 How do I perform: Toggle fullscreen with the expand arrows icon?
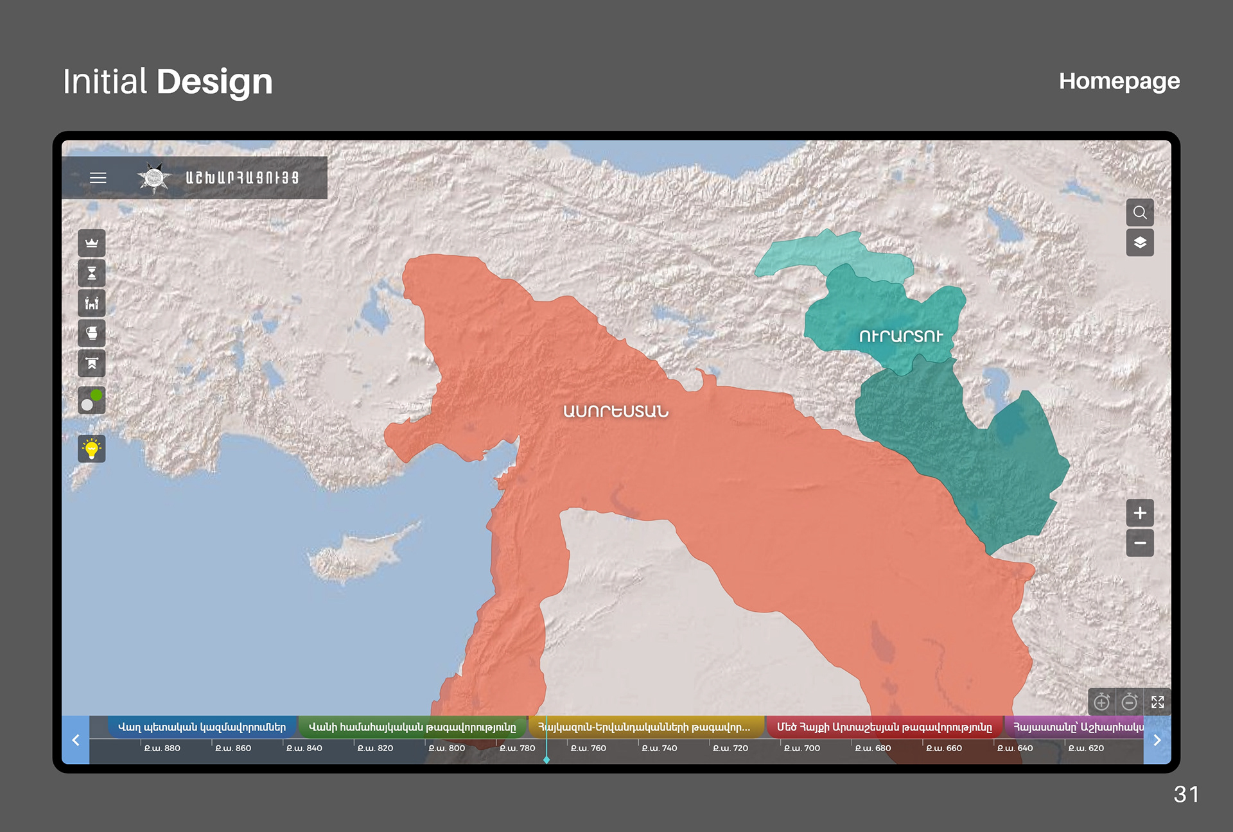coord(1158,702)
